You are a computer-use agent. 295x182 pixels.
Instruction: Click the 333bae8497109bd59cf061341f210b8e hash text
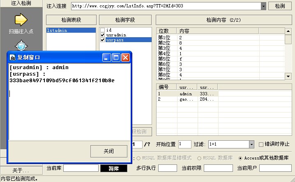pos(62,81)
